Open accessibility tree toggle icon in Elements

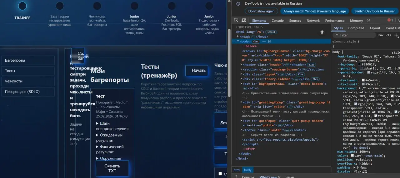point(322,32)
